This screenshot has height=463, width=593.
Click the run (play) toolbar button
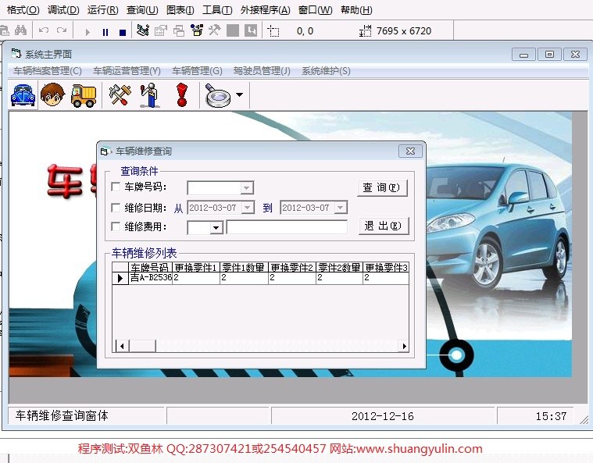click(88, 32)
